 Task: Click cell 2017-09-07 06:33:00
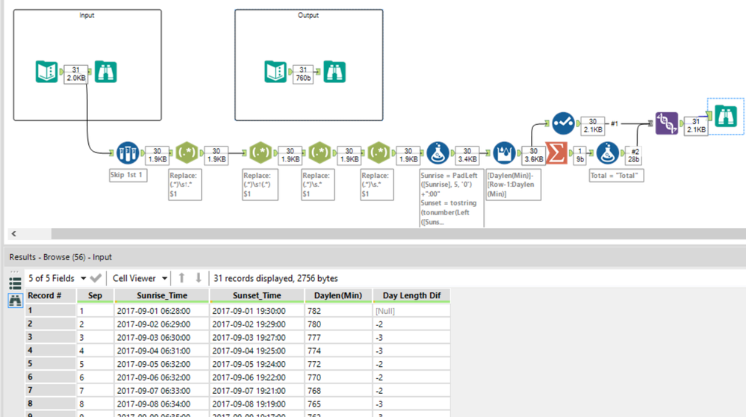162,391
